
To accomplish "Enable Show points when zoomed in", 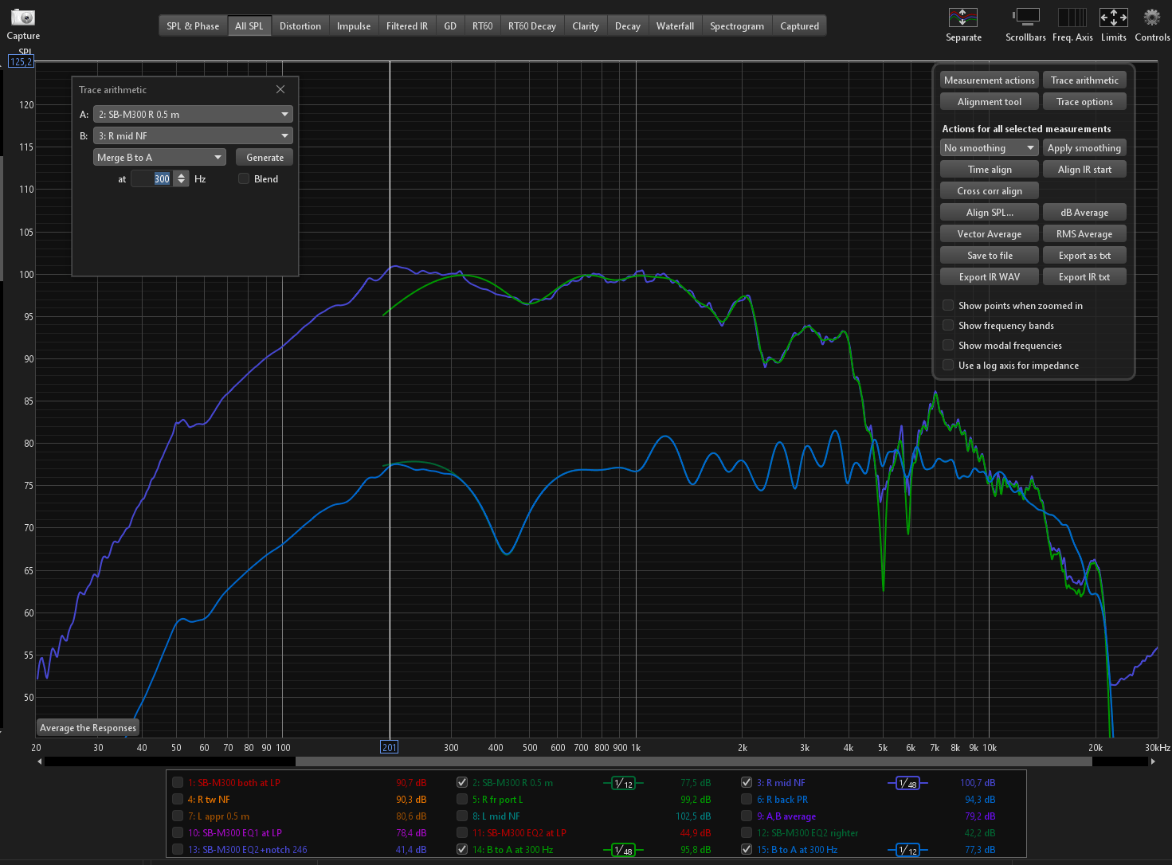I will coord(948,305).
